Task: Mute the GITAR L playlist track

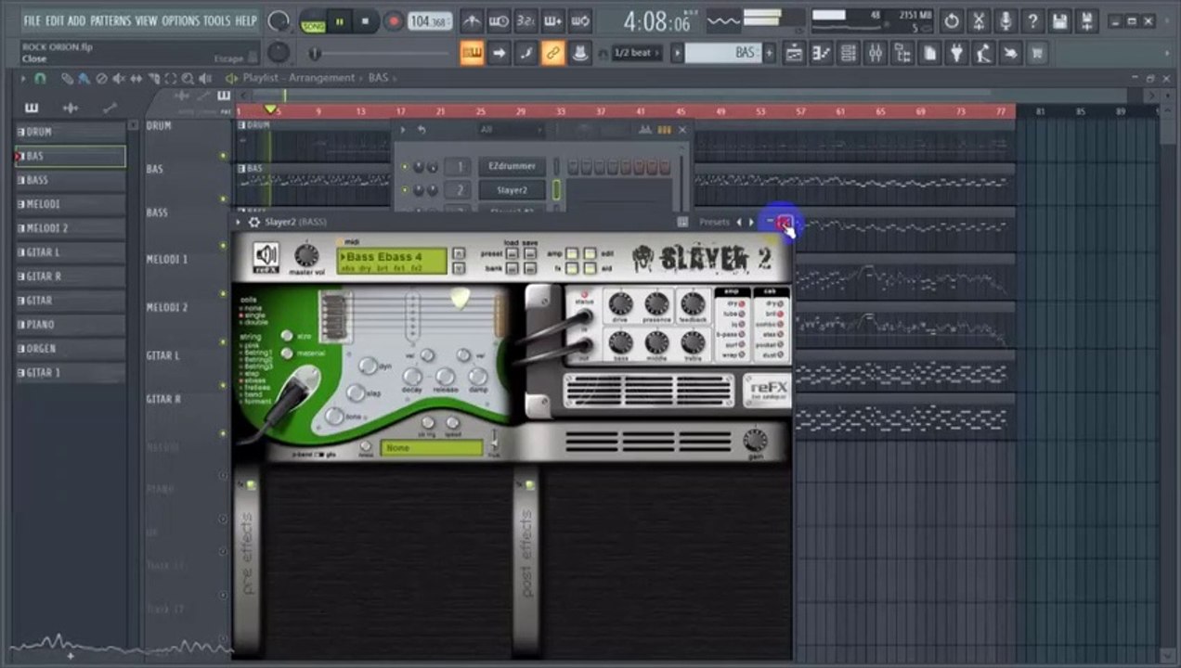Action: [x=223, y=383]
